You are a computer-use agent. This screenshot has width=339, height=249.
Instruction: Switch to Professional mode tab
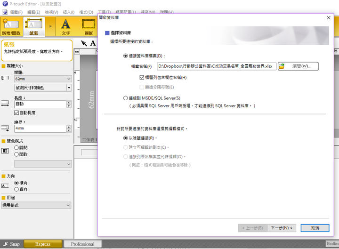[x=82, y=244]
